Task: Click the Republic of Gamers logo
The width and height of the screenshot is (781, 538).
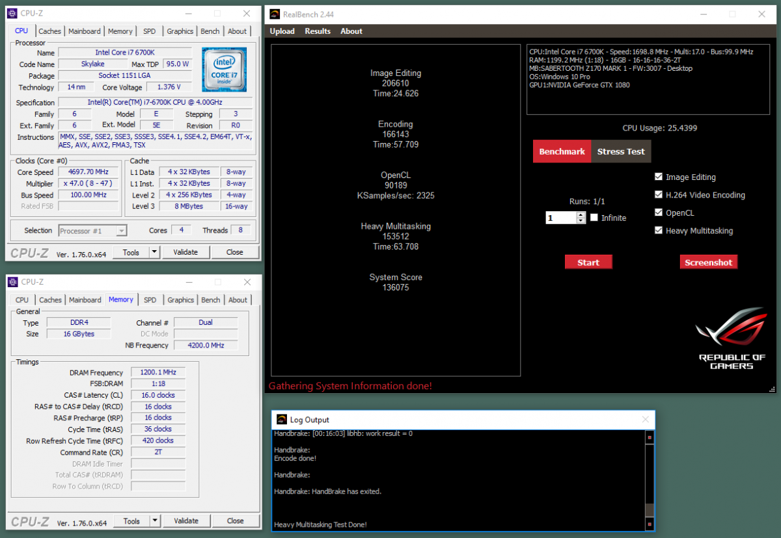Action: click(732, 339)
